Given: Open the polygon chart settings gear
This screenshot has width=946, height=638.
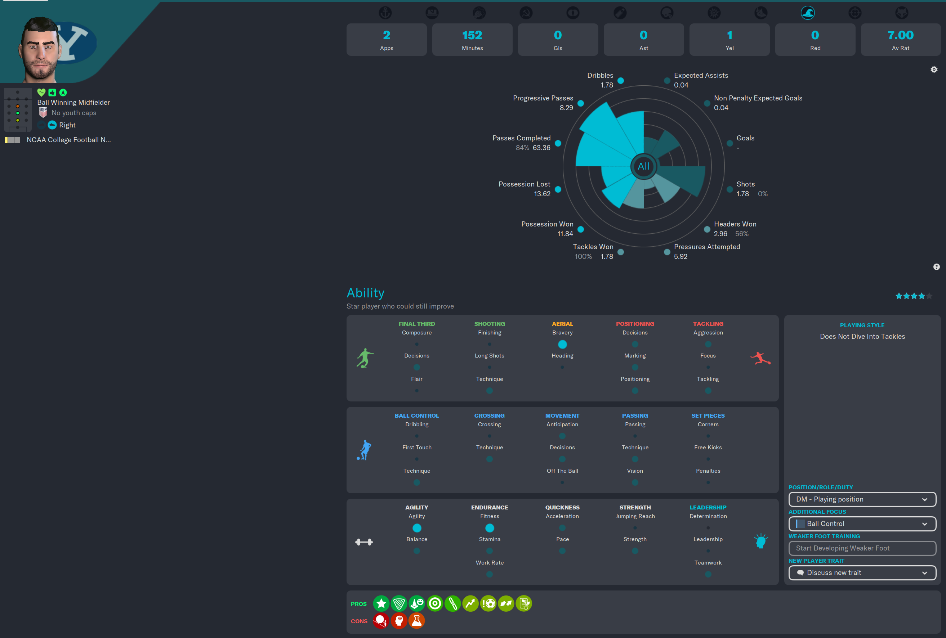Looking at the screenshot, I should pos(934,69).
